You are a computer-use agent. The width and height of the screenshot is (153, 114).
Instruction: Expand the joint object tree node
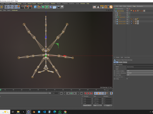(117, 17)
